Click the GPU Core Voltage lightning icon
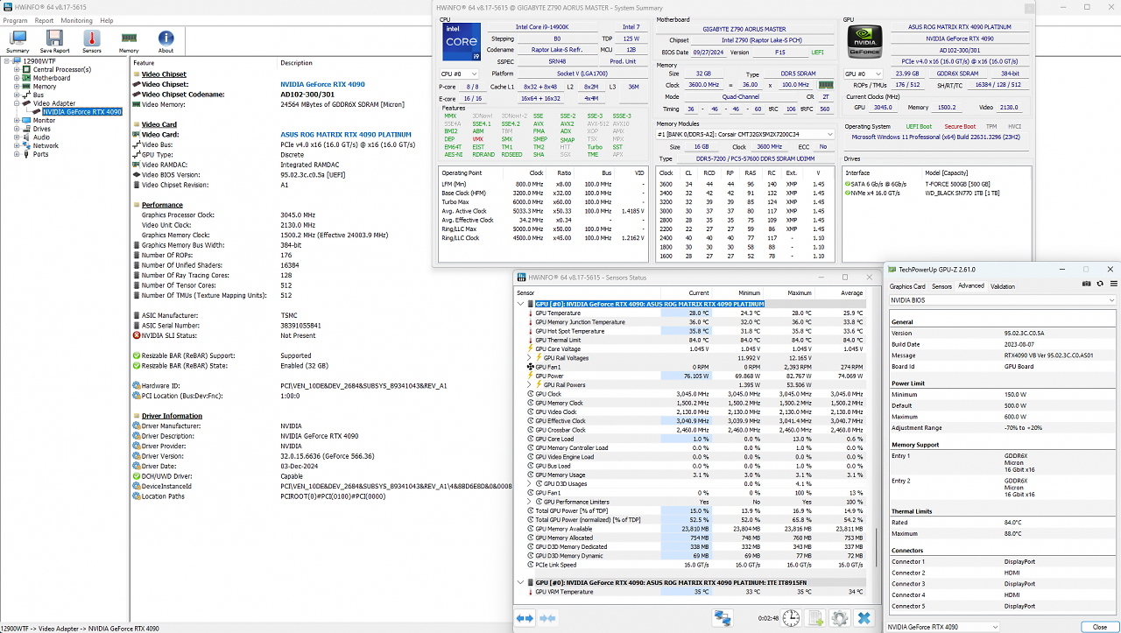 [x=530, y=348]
